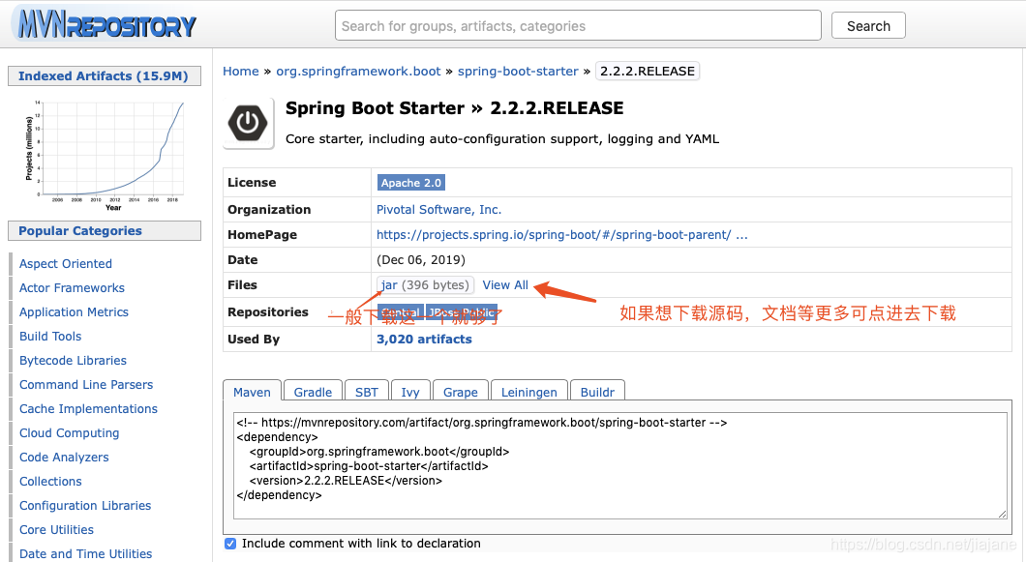Open the Cache Implementations category
Image resolution: width=1026 pixels, height=562 pixels.
pyautogui.click(x=88, y=409)
